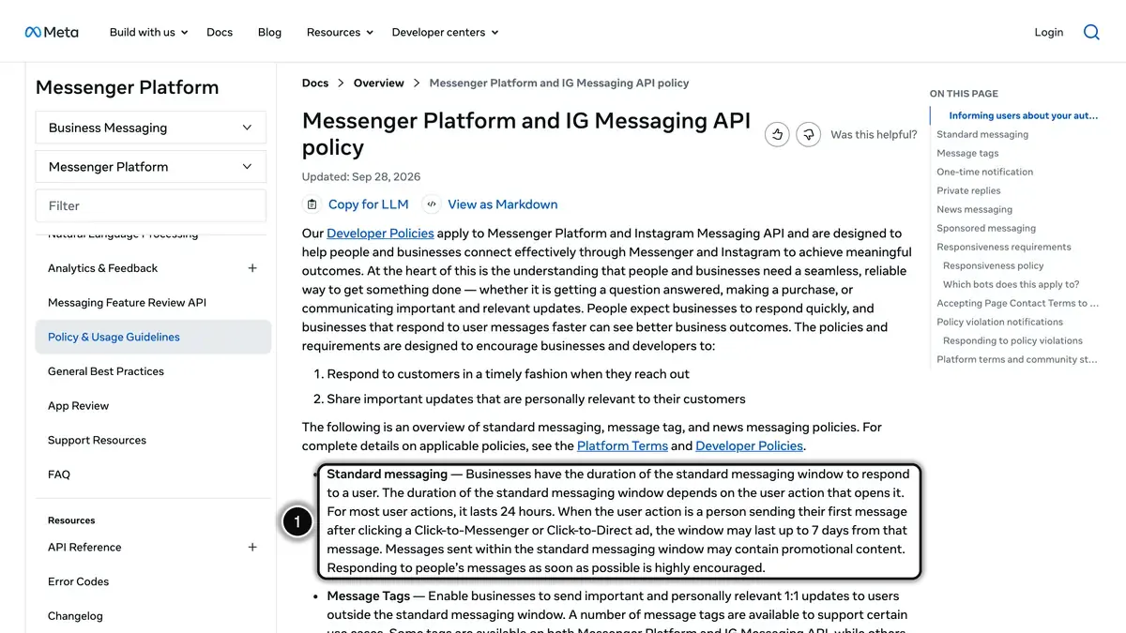
Task: Jump to Which bots does this apply to?
Action: [1011, 285]
